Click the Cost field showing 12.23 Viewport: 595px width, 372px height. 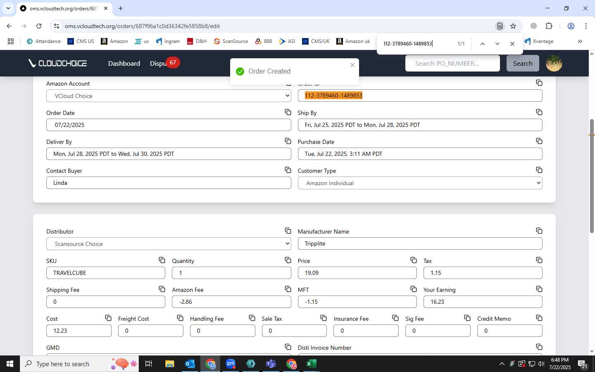tap(79, 331)
